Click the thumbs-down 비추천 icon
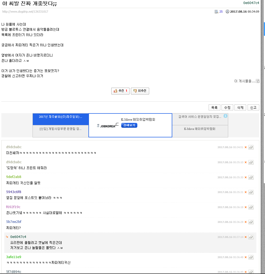This screenshot has width=265, height=274. [135, 91]
